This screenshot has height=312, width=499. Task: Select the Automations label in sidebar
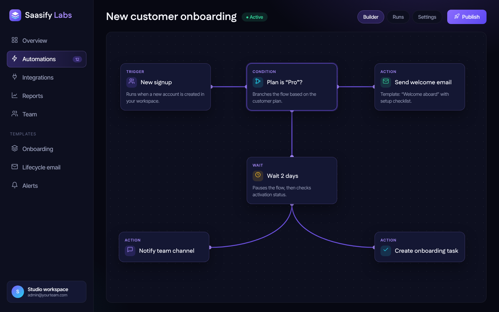(39, 59)
